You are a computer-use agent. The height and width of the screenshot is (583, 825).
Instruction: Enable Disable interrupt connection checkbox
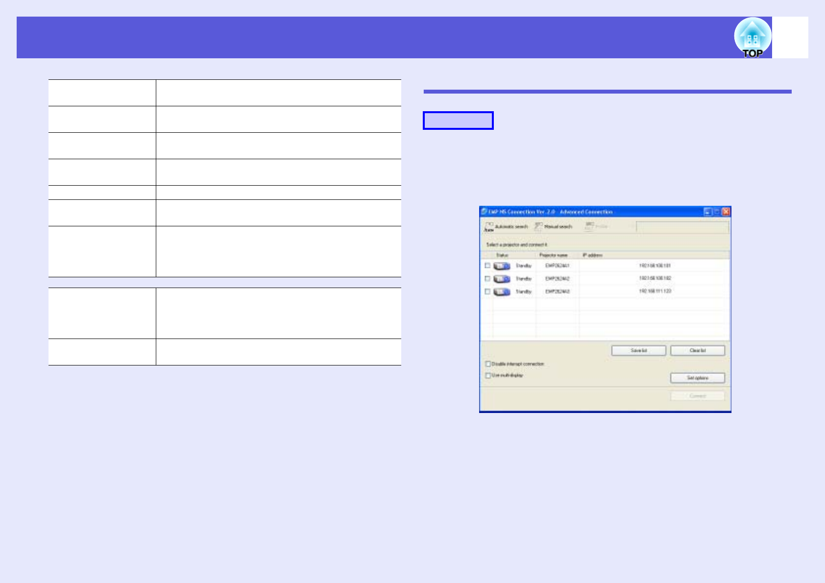click(x=488, y=364)
